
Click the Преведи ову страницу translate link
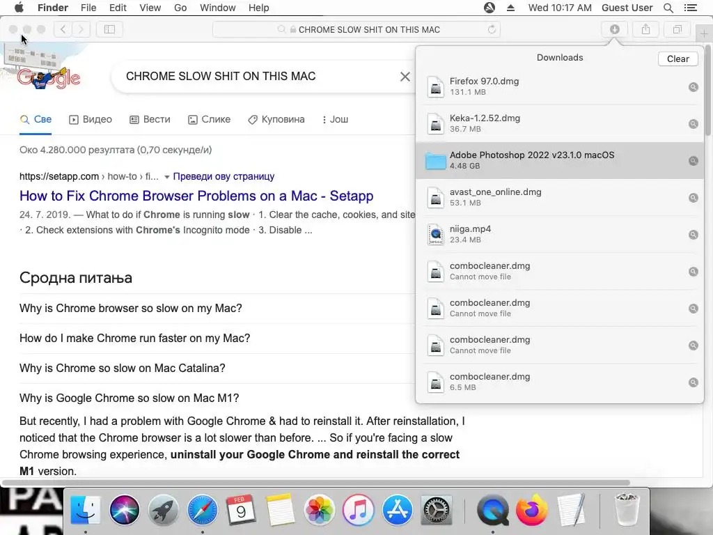pyautogui.click(x=224, y=176)
